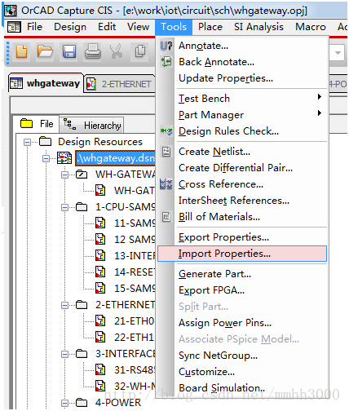The height and width of the screenshot is (411, 349).
Task: Click the 15-SAM9 schematic page icon
Action: click(x=100, y=288)
